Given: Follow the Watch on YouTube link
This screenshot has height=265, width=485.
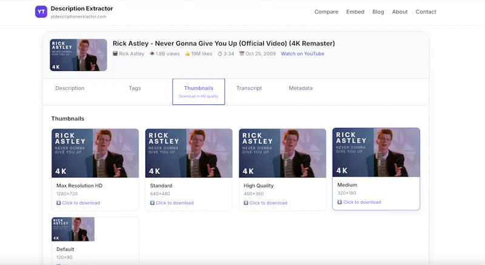Looking at the screenshot, I should click(303, 53).
